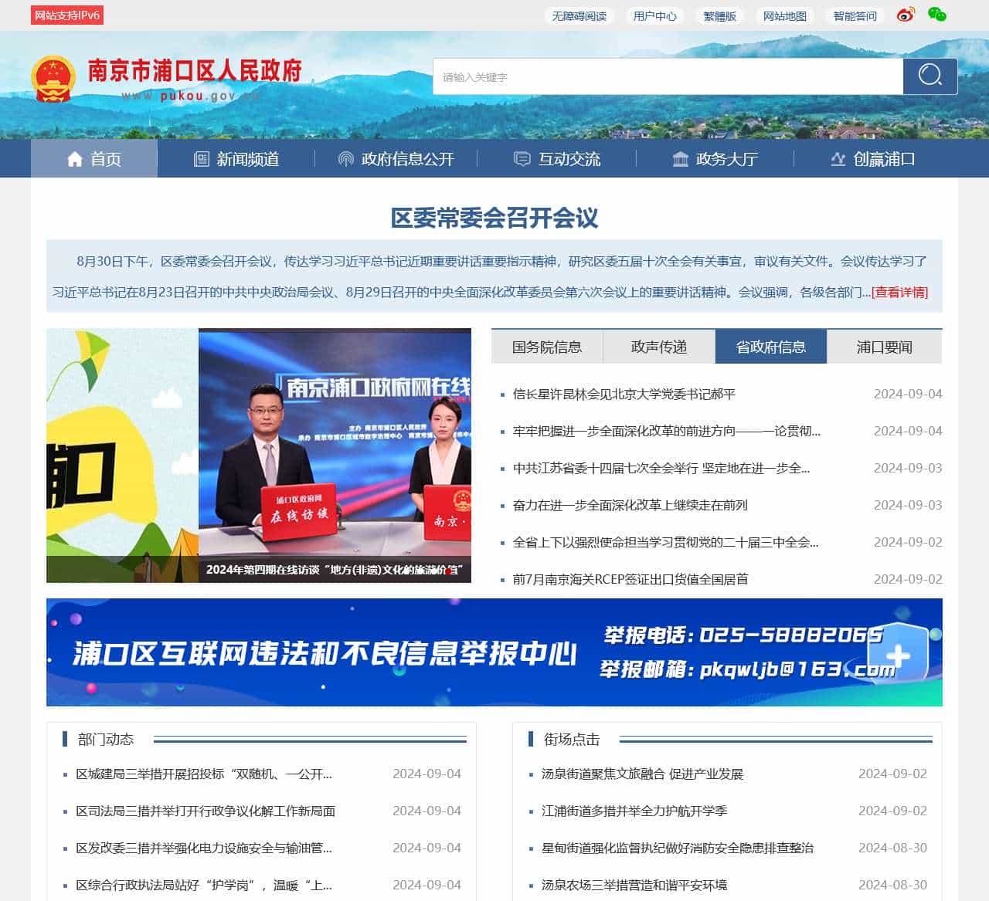989x901 pixels.
Task: Open WeChat via the green WeChat icon
Action: click(x=936, y=15)
